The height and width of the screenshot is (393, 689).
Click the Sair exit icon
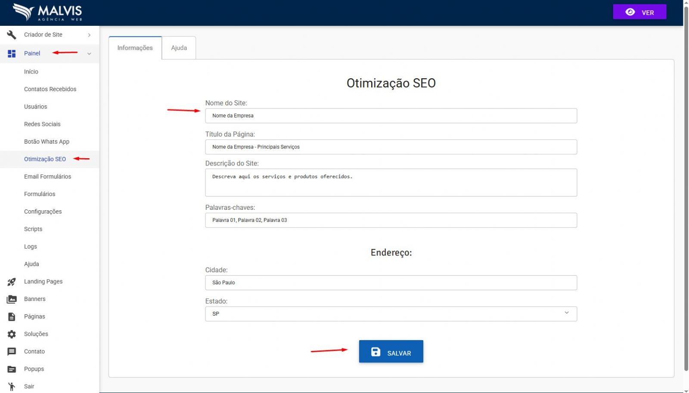(x=12, y=387)
